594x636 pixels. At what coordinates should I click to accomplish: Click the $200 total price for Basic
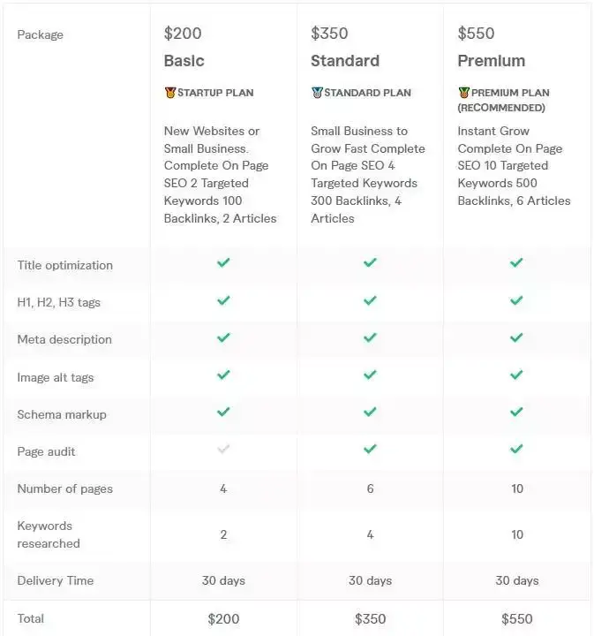pyautogui.click(x=223, y=618)
